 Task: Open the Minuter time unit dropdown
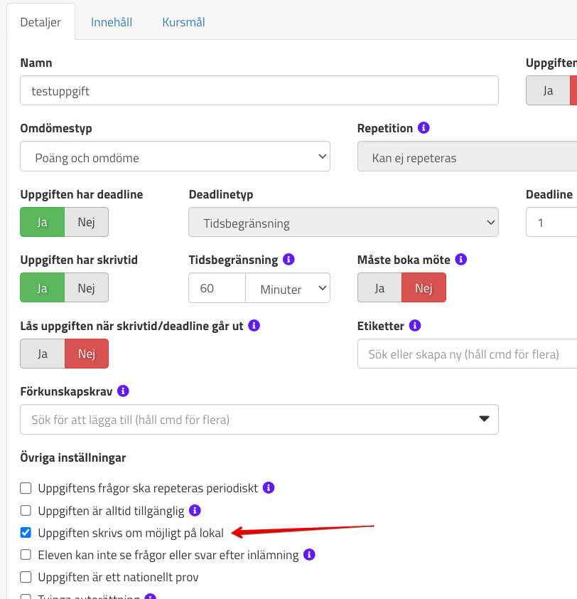pyautogui.click(x=288, y=288)
